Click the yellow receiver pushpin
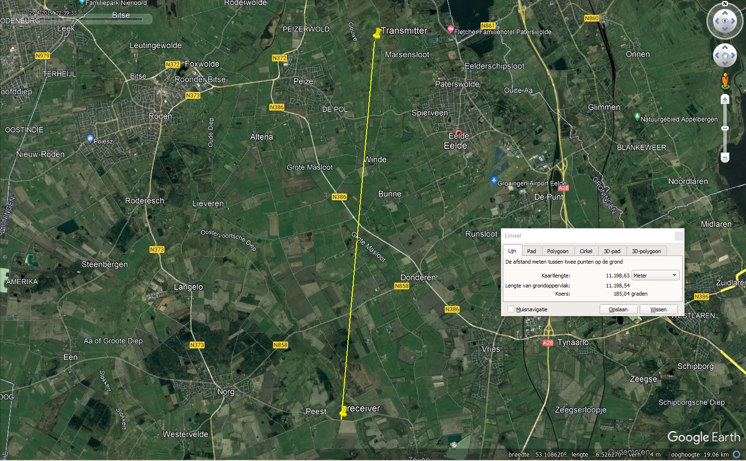Image resolution: width=746 pixels, height=461 pixels. tap(343, 411)
